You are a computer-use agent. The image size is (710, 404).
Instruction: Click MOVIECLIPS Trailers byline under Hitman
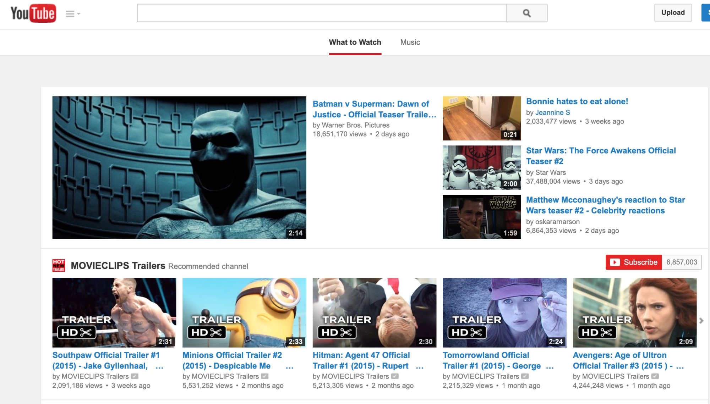355,376
